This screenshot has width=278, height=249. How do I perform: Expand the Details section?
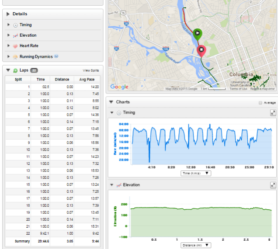pyautogui.click(x=8, y=14)
